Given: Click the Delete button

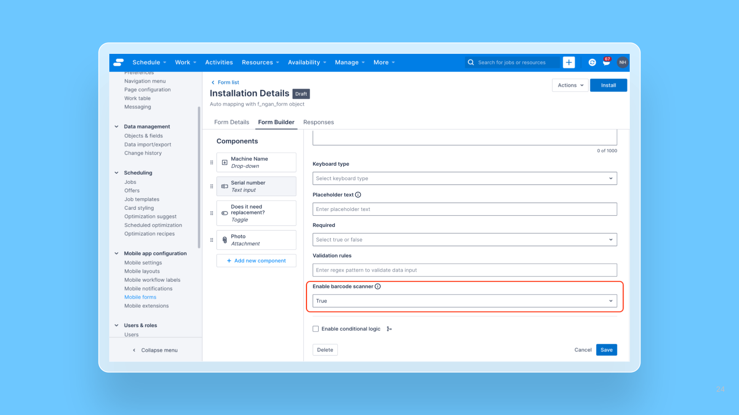Looking at the screenshot, I should (325, 350).
